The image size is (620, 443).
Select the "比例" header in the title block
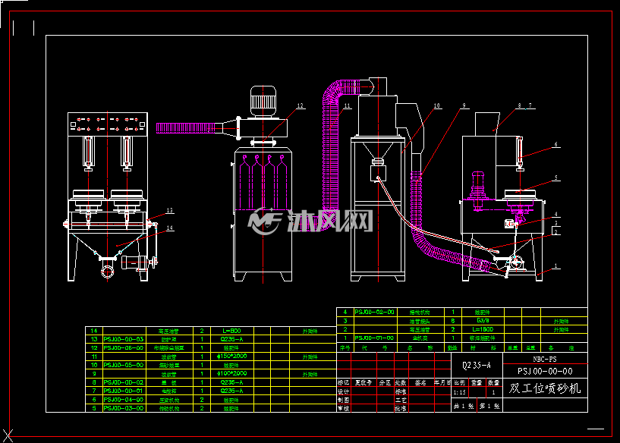pos(459,382)
